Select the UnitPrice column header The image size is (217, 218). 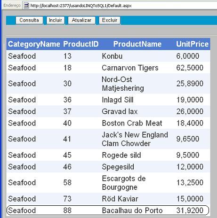click(193, 44)
